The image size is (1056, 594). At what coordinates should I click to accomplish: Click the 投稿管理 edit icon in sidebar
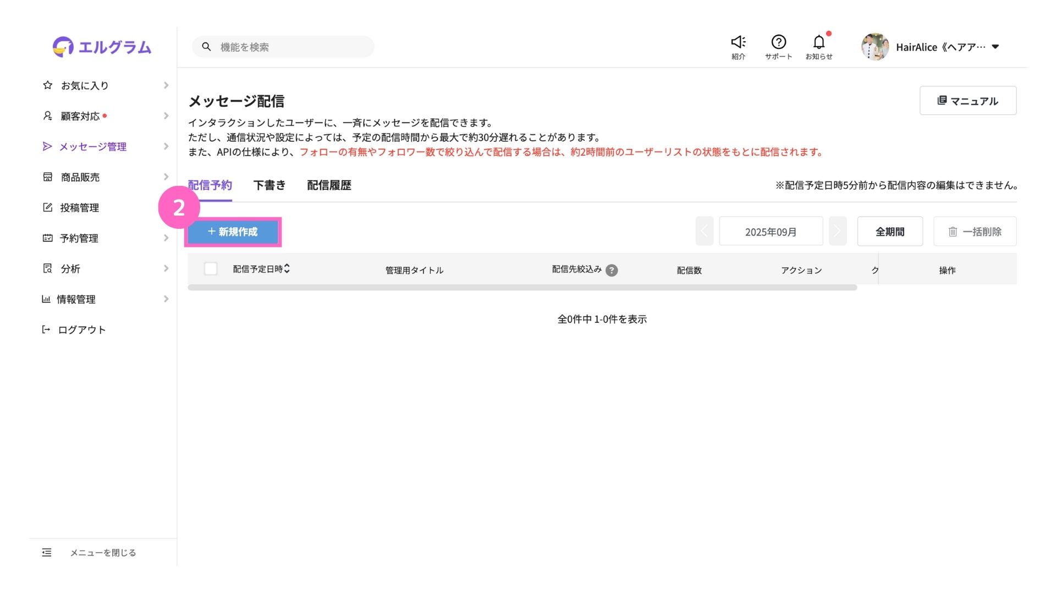click(x=48, y=207)
